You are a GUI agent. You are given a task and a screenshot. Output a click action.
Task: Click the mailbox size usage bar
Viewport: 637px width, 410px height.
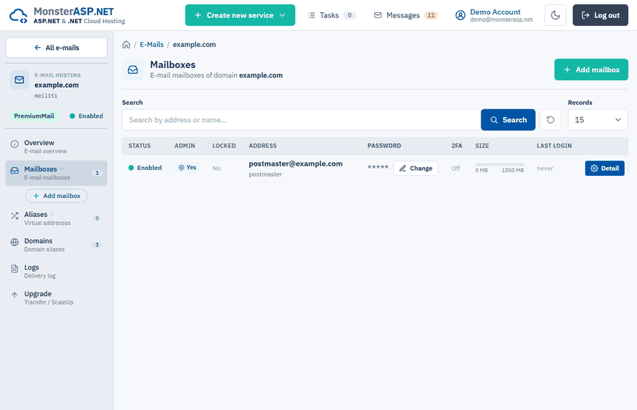(x=499, y=164)
